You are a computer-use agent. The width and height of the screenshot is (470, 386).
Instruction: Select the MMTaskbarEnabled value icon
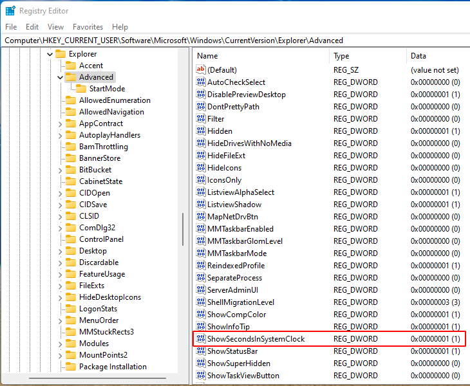coord(200,228)
